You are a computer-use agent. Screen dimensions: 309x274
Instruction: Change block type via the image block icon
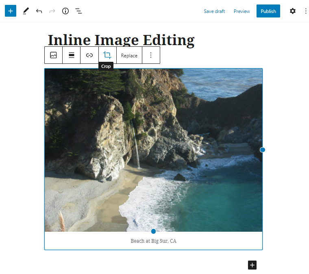pos(53,55)
